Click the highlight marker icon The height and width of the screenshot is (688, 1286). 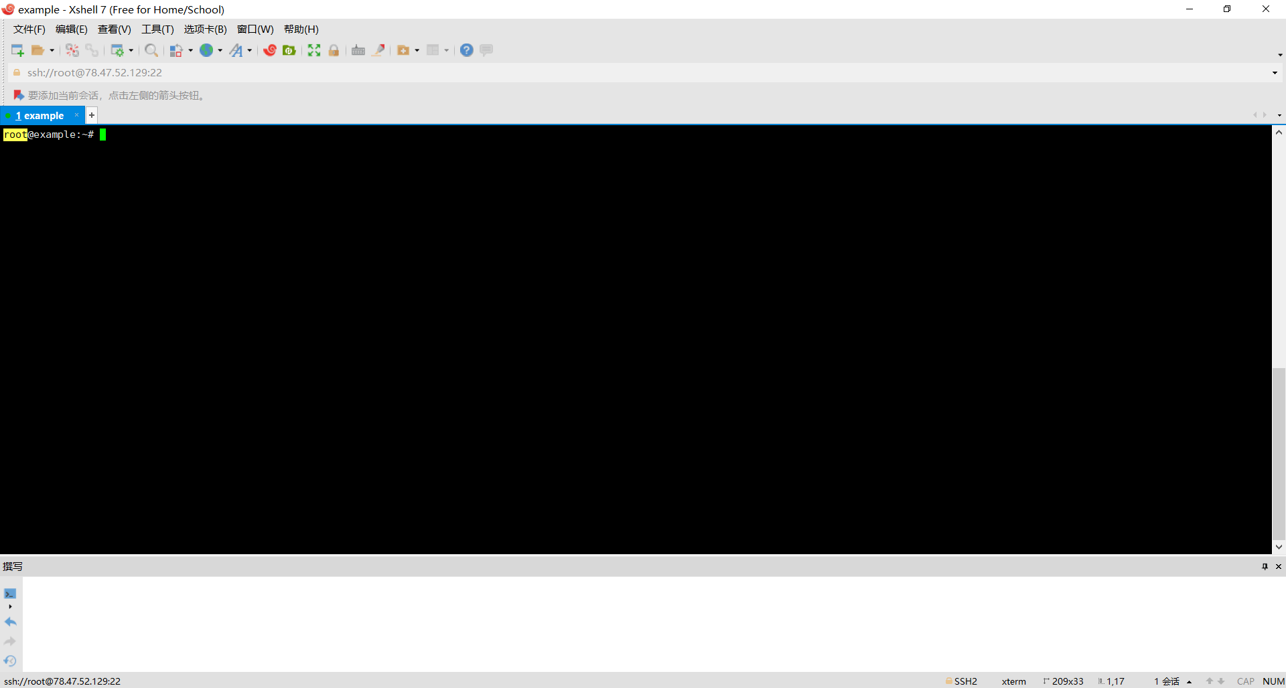pos(378,50)
